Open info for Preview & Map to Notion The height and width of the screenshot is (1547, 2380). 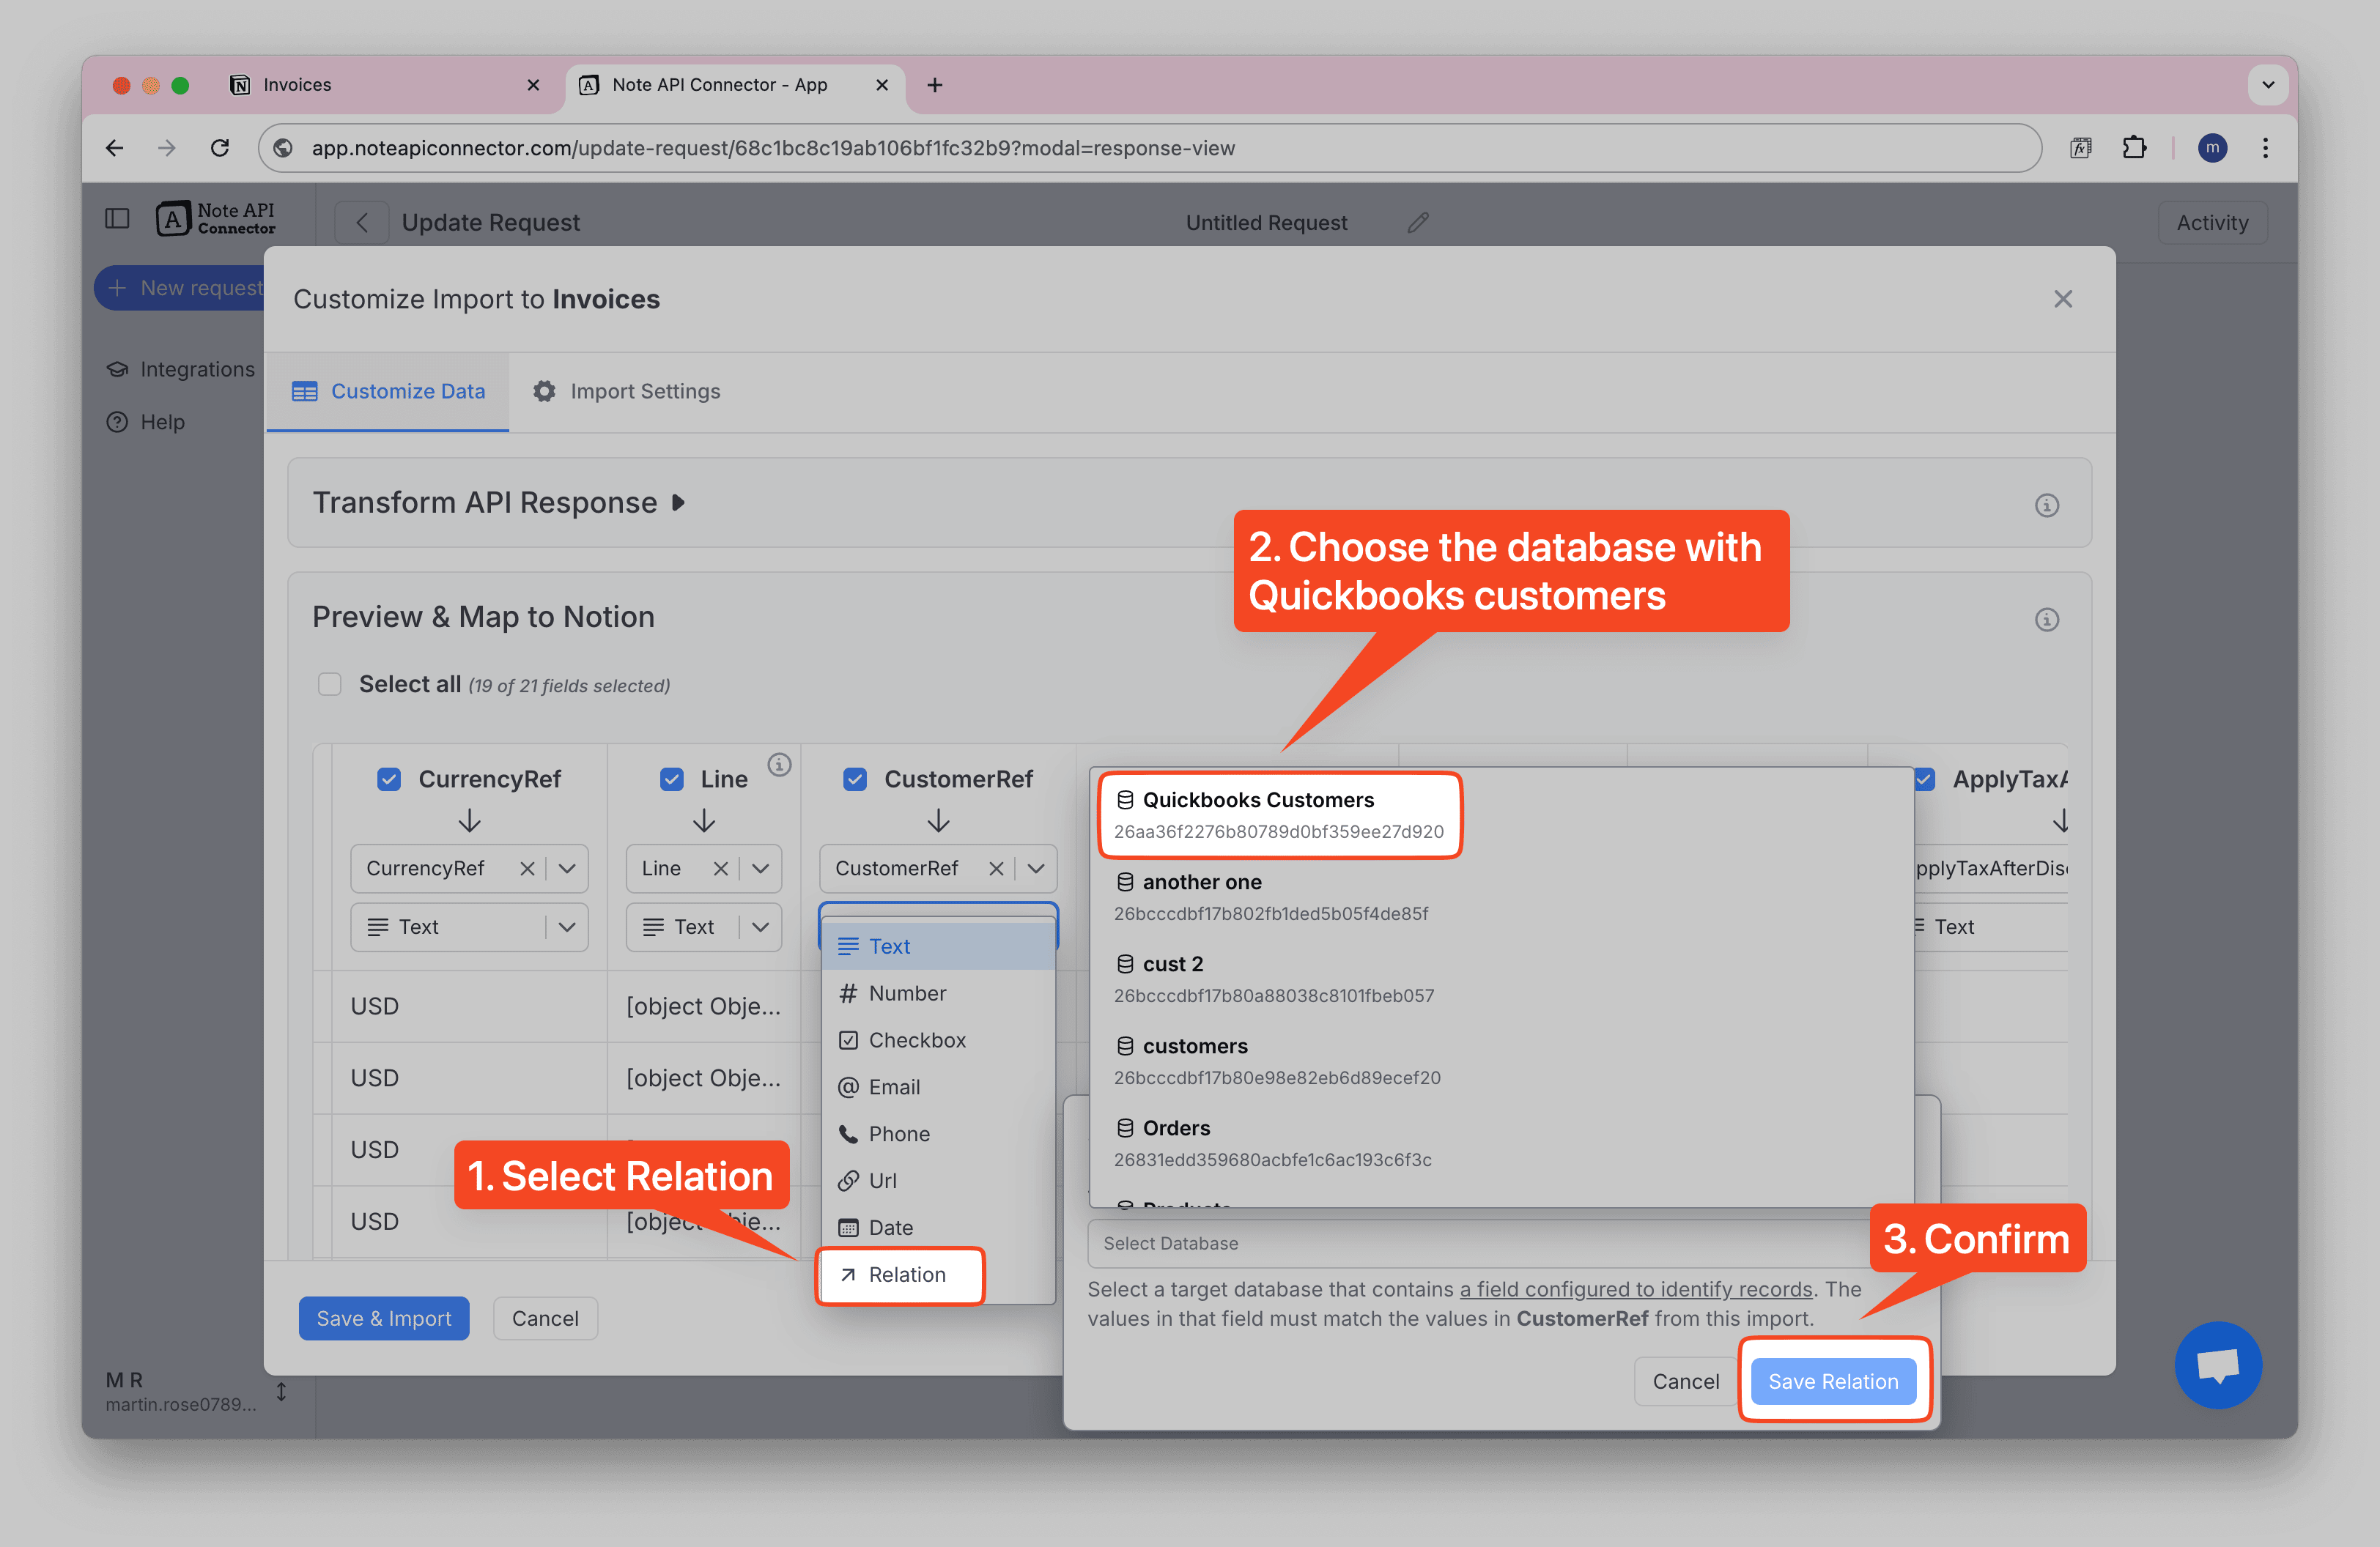[x=2047, y=620]
